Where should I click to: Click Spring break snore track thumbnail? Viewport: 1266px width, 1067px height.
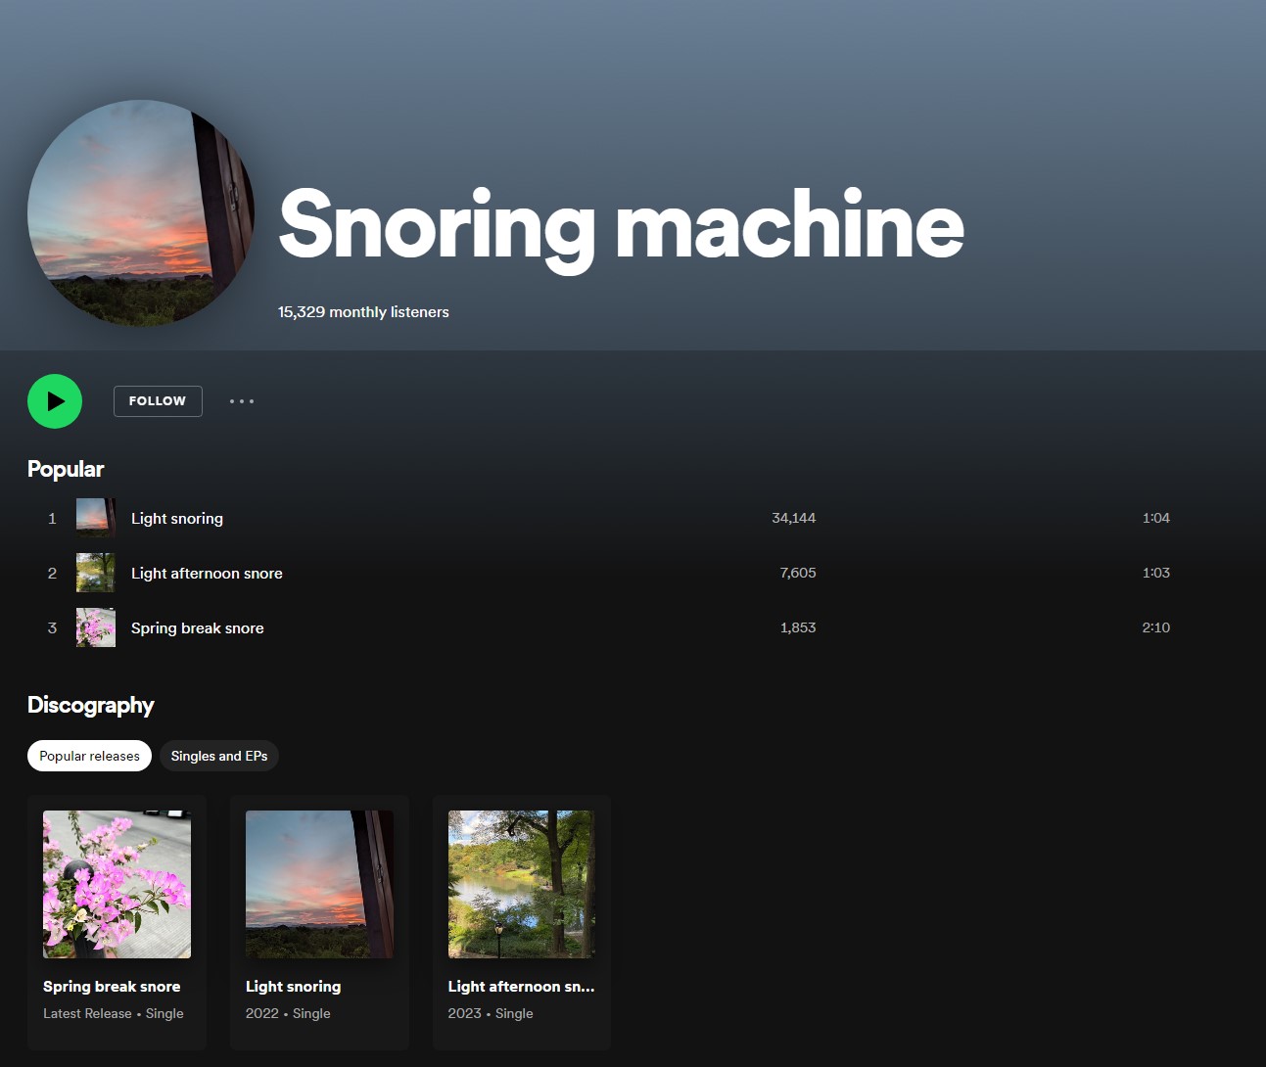[x=96, y=627]
